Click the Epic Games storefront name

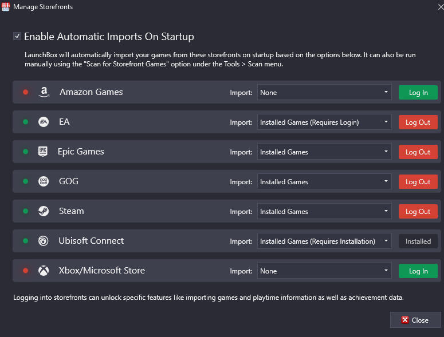point(81,152)
